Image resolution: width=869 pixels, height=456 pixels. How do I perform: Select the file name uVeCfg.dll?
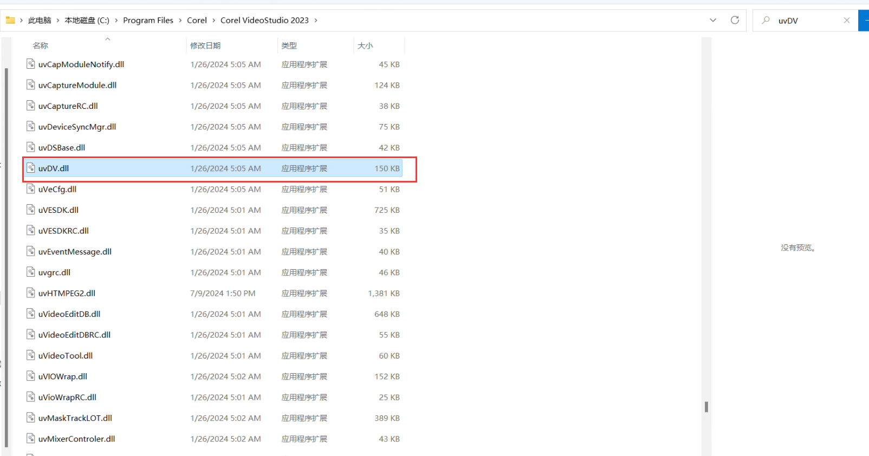click(57, 189)
